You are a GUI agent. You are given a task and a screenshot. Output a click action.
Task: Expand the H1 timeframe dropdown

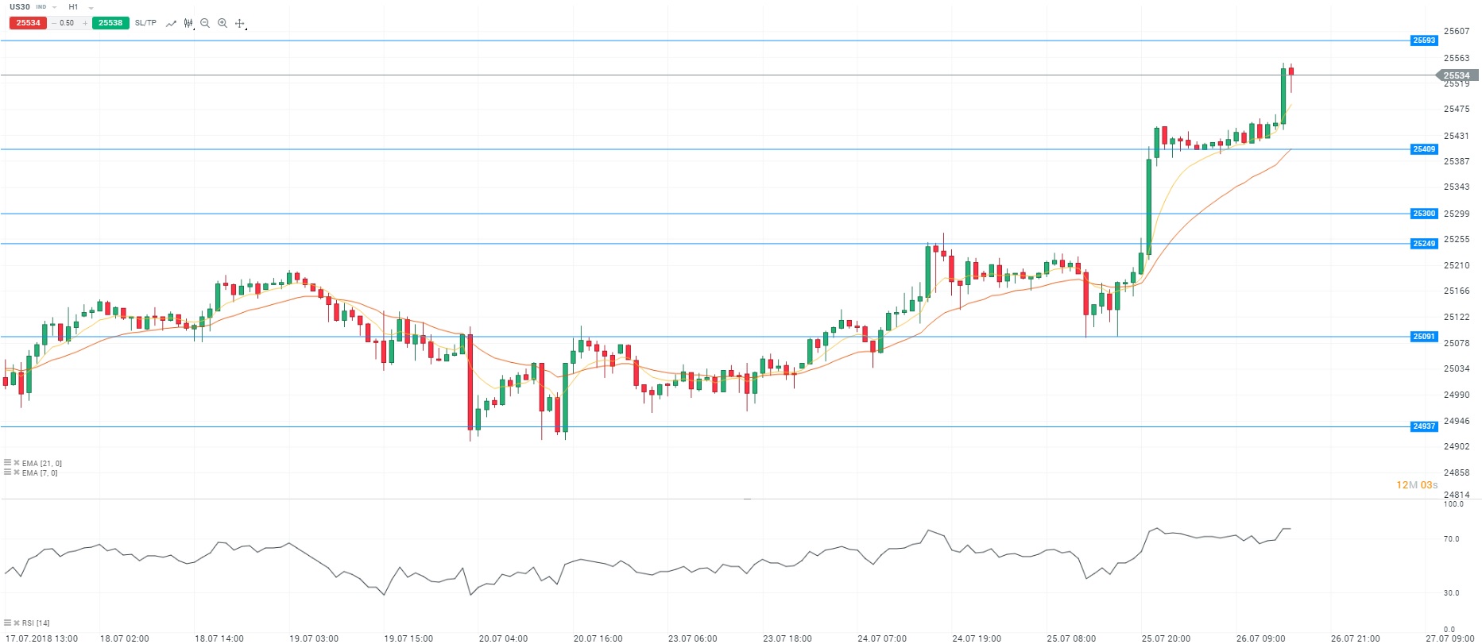coord(91,7)
